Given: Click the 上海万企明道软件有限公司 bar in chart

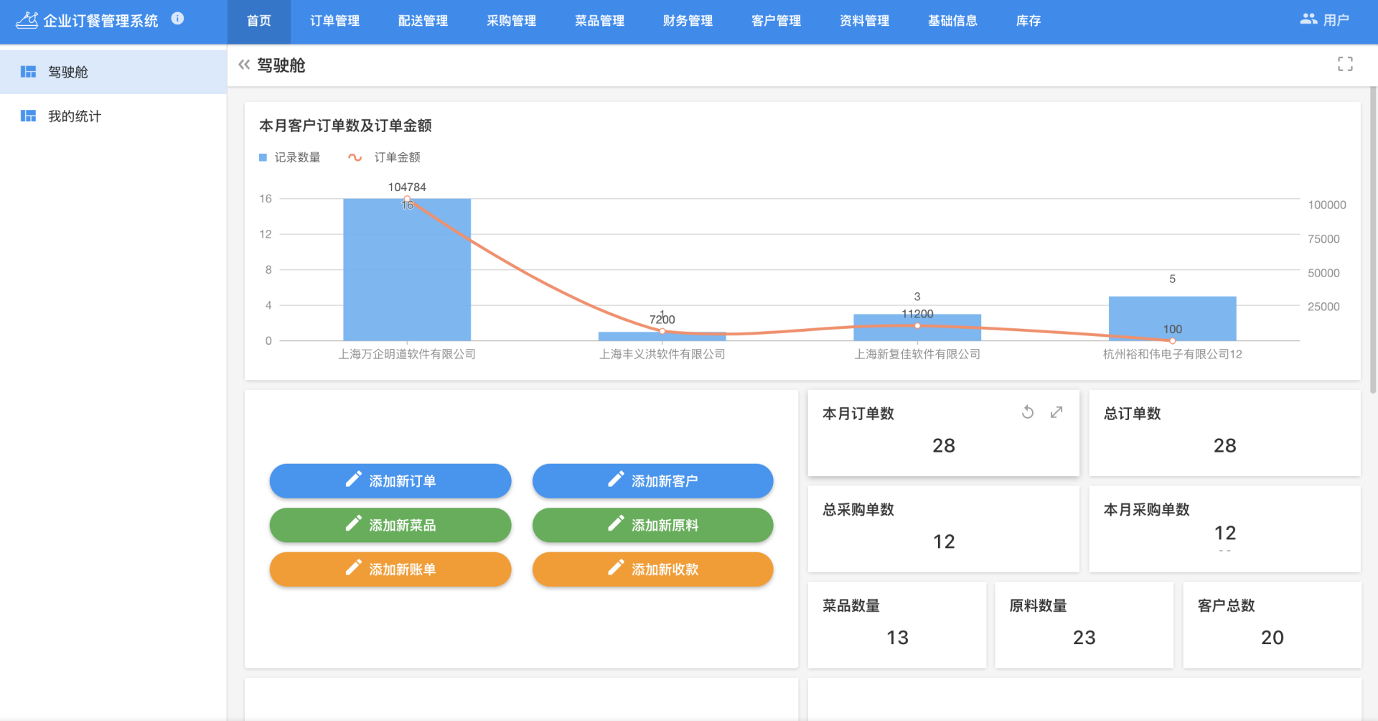Looking at the screenshot, I should click(x=407, y=273).
